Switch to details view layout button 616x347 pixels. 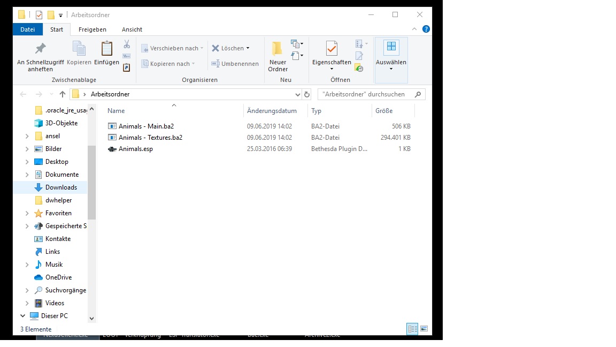tap(412, 329)
